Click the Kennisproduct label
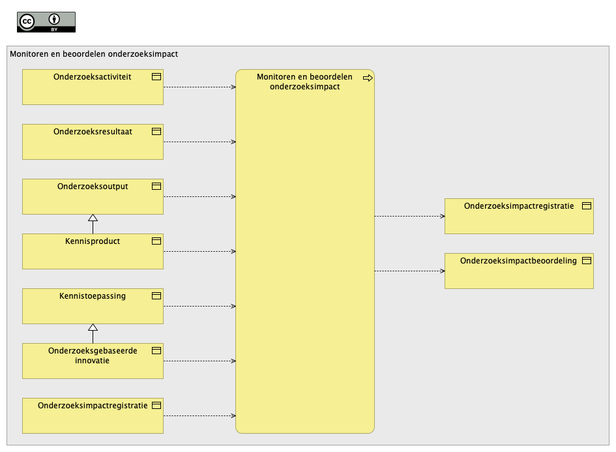The image size is (616, 452). (x=93, y=241)
